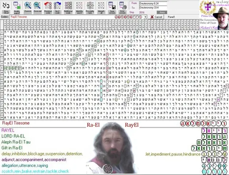
Task: Go to the Previous code
Action: 48,7
